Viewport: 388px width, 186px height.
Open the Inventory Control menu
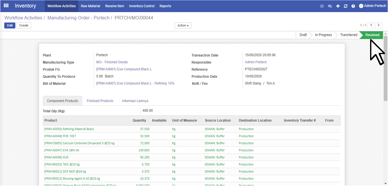pos(142,6)
